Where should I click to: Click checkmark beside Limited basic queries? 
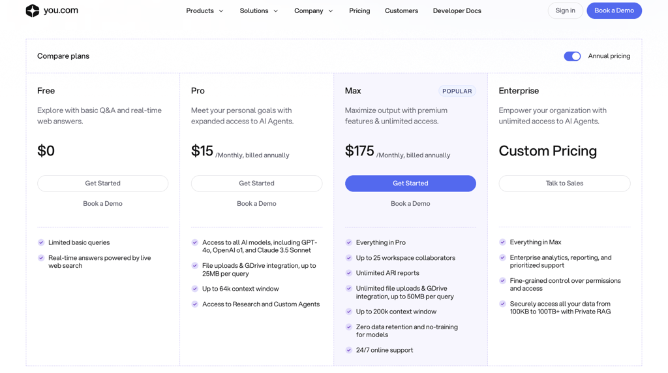point(41,242)
